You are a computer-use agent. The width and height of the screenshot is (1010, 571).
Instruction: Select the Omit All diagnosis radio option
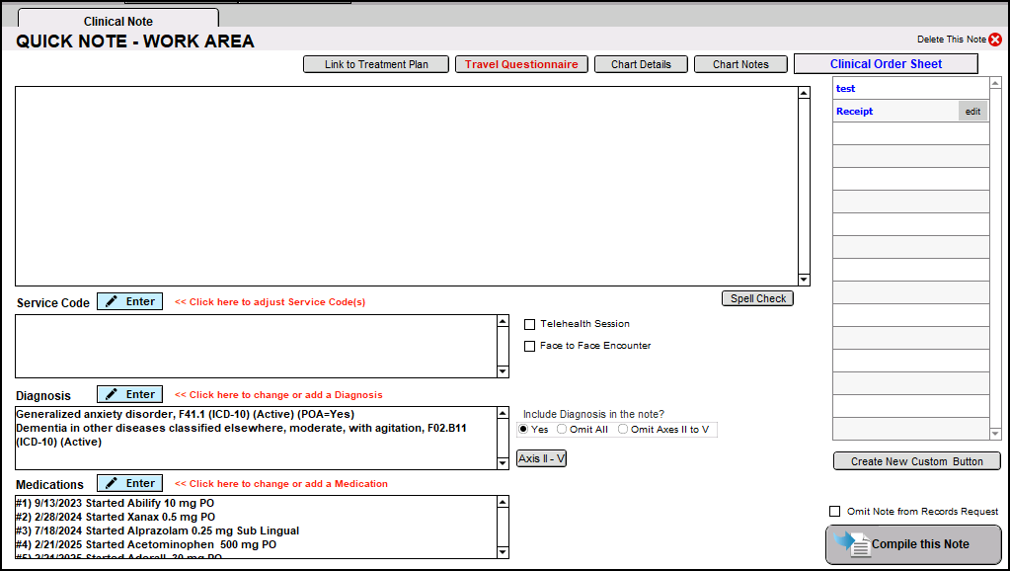coord(562,430)
